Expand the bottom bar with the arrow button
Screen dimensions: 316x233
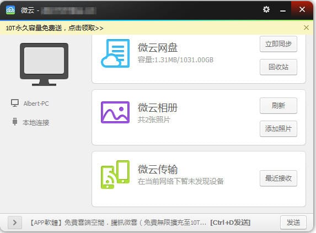point(15,223)
